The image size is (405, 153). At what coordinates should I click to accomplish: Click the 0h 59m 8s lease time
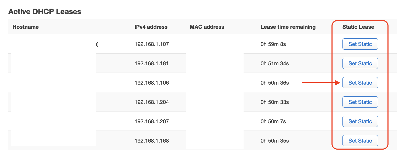tap(273, 44)
